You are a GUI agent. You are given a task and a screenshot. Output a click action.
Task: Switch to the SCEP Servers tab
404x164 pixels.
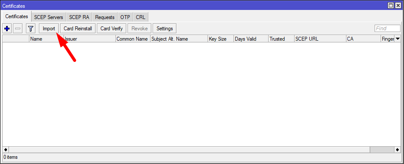point(48,17)
